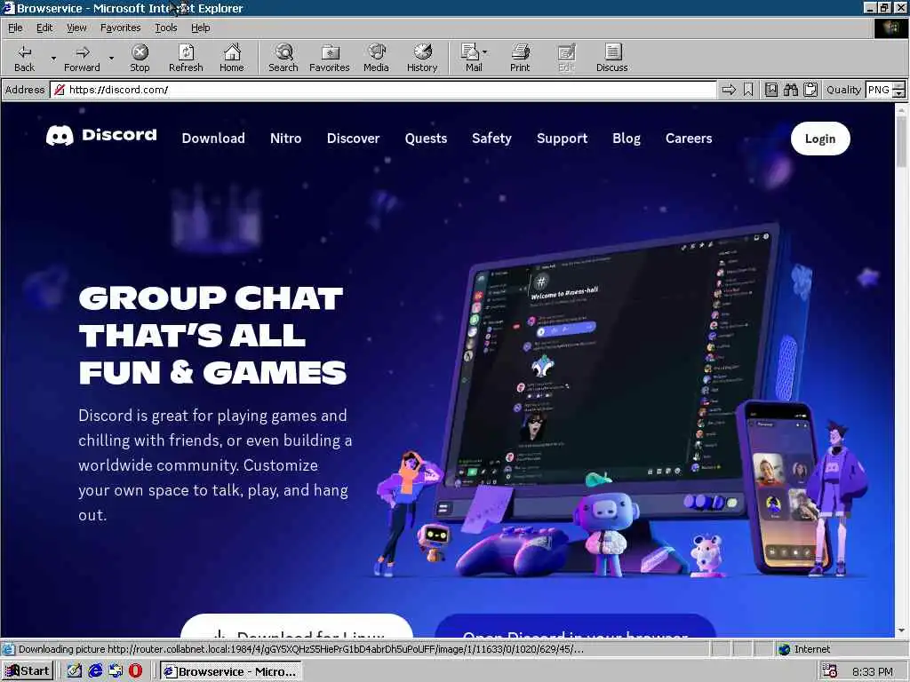The height and width of the screenshot is (682, 910).
Task: Select the Browservice taskbar window button
Action: click(231, 671)
